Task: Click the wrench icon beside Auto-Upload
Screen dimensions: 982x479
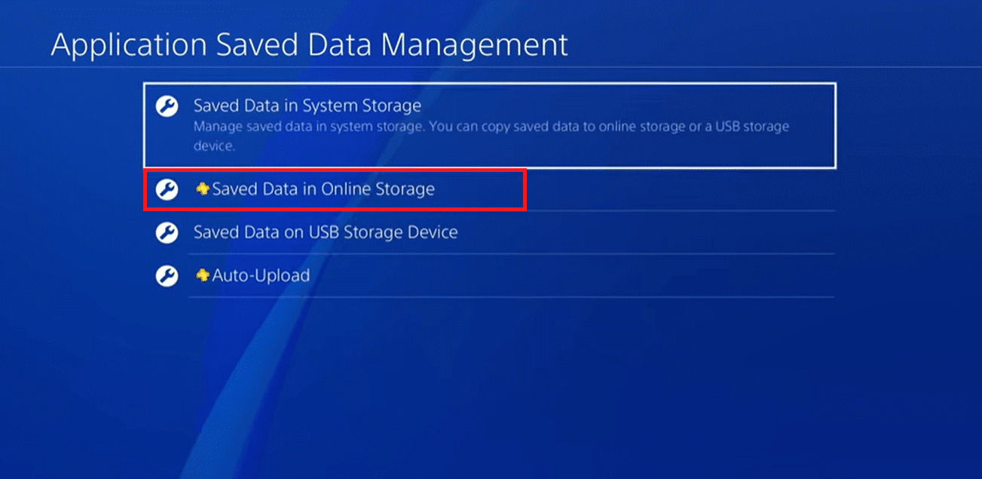Action: click(x=166, y=276)
